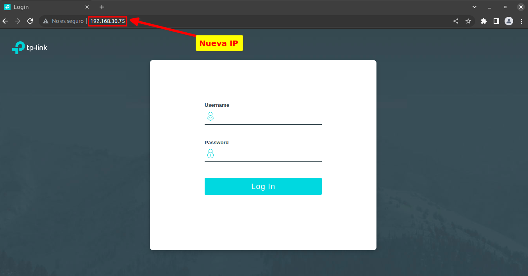
Task: Open a new tab with plus button
Action: click(x=102, y=7)
